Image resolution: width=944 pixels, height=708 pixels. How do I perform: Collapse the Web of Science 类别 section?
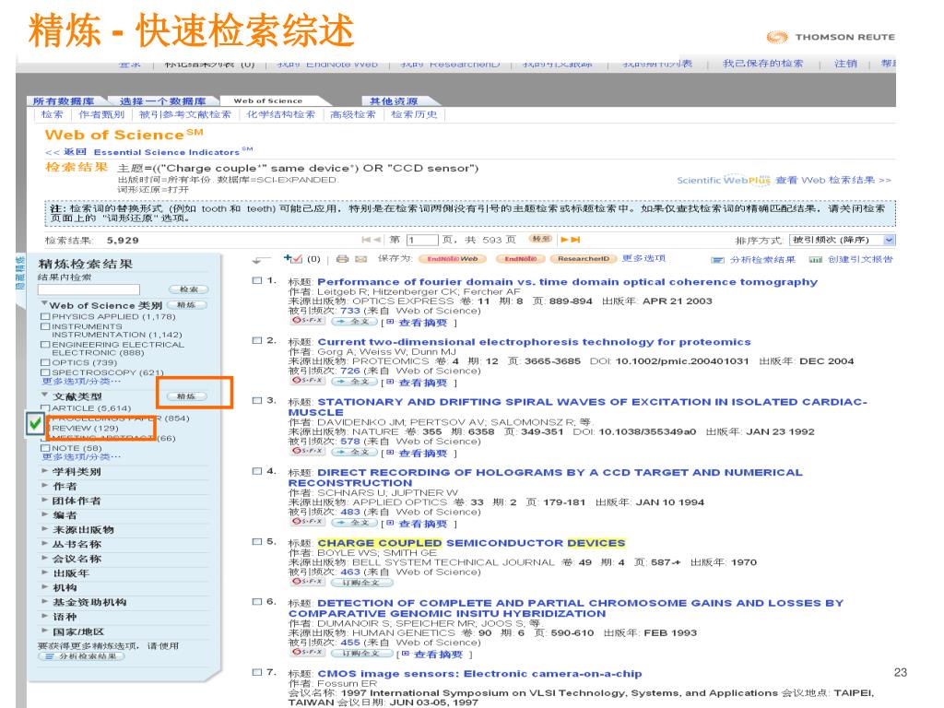[x=44, y=304]
